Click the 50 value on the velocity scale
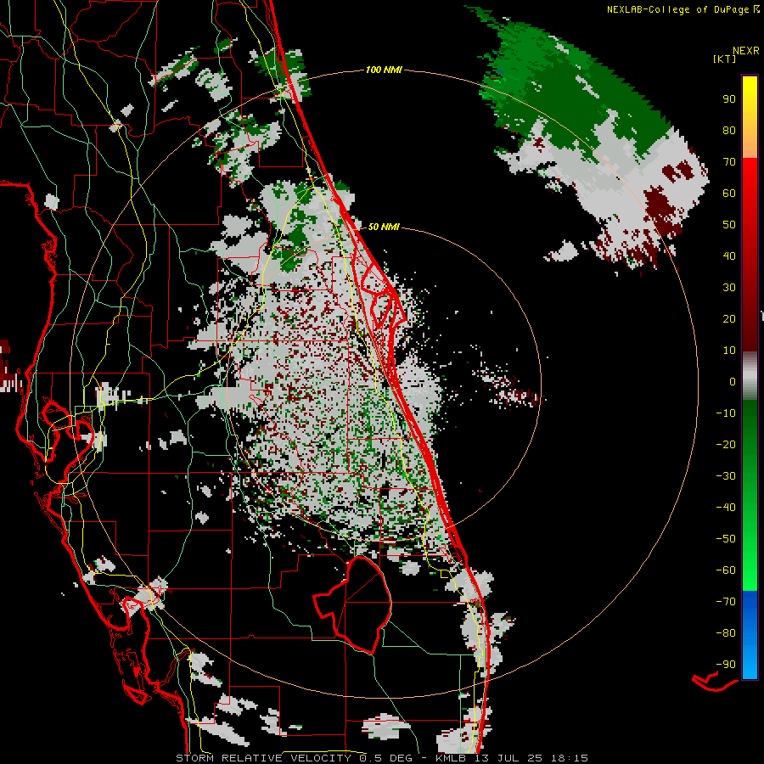The image size is (764, 764). coord(729,225)
